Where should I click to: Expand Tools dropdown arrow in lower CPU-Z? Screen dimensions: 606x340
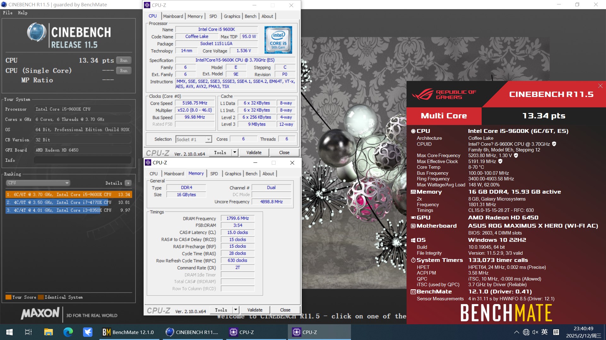[235, 310]
